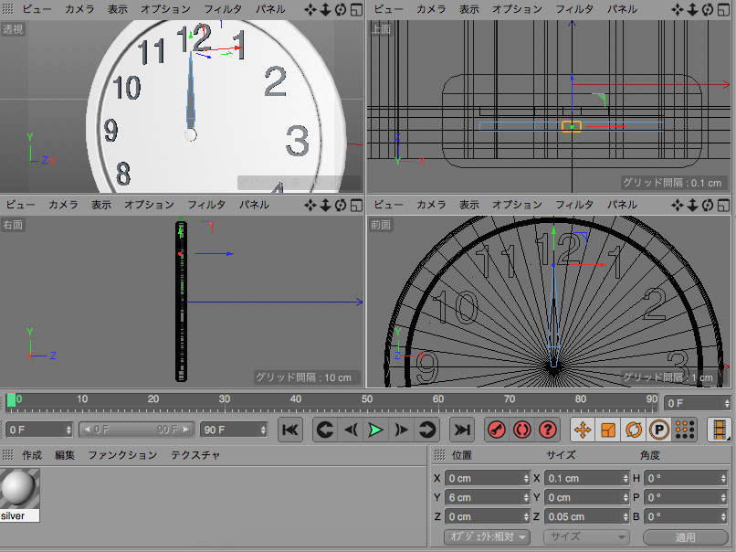Toggle parameter (P) keyframe recording
Screen dimensions: 736x552
(x=659, y=430)
